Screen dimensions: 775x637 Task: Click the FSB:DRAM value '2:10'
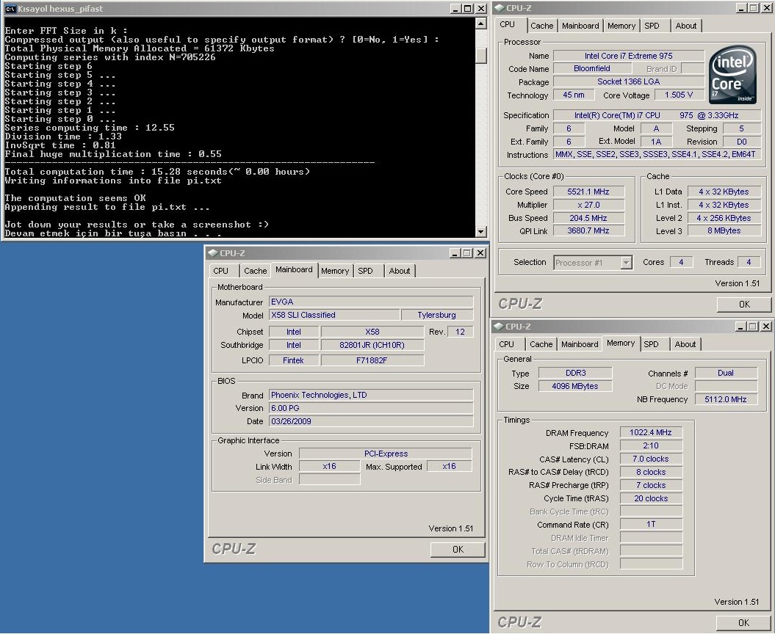(x=650, y=445)
